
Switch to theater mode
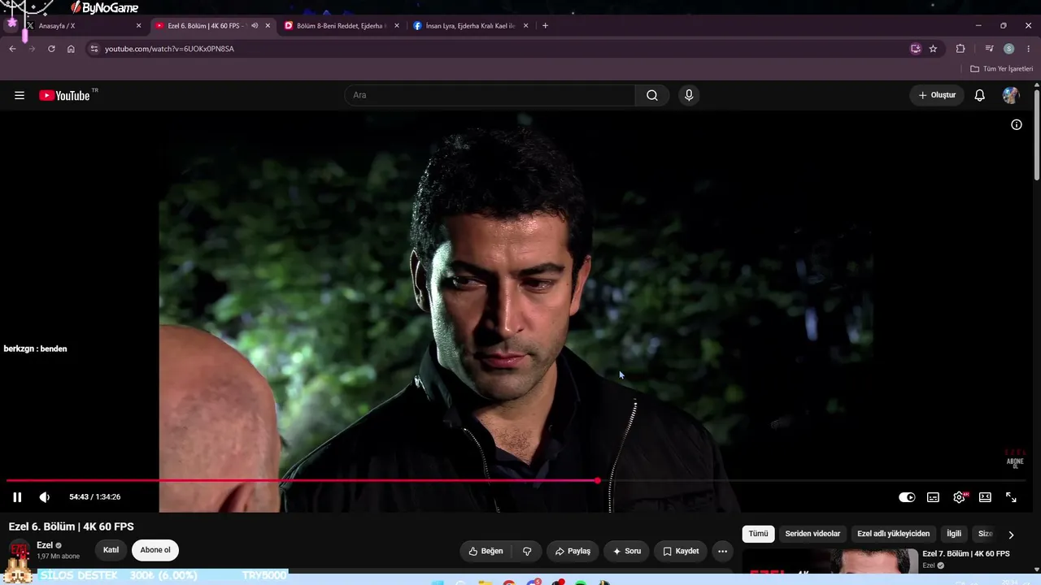point(985,497)
